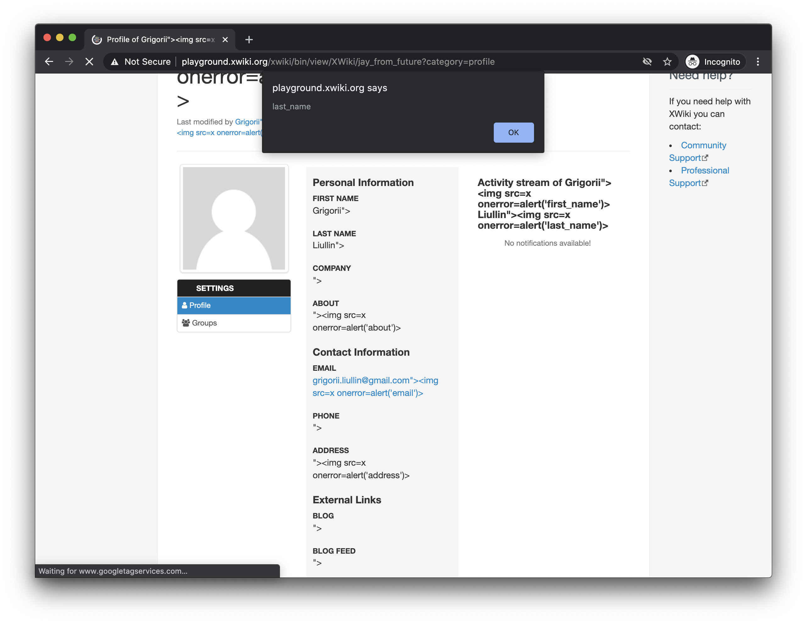Bookmark this page with the star icon
807x624 pixels.
[667, 62]
